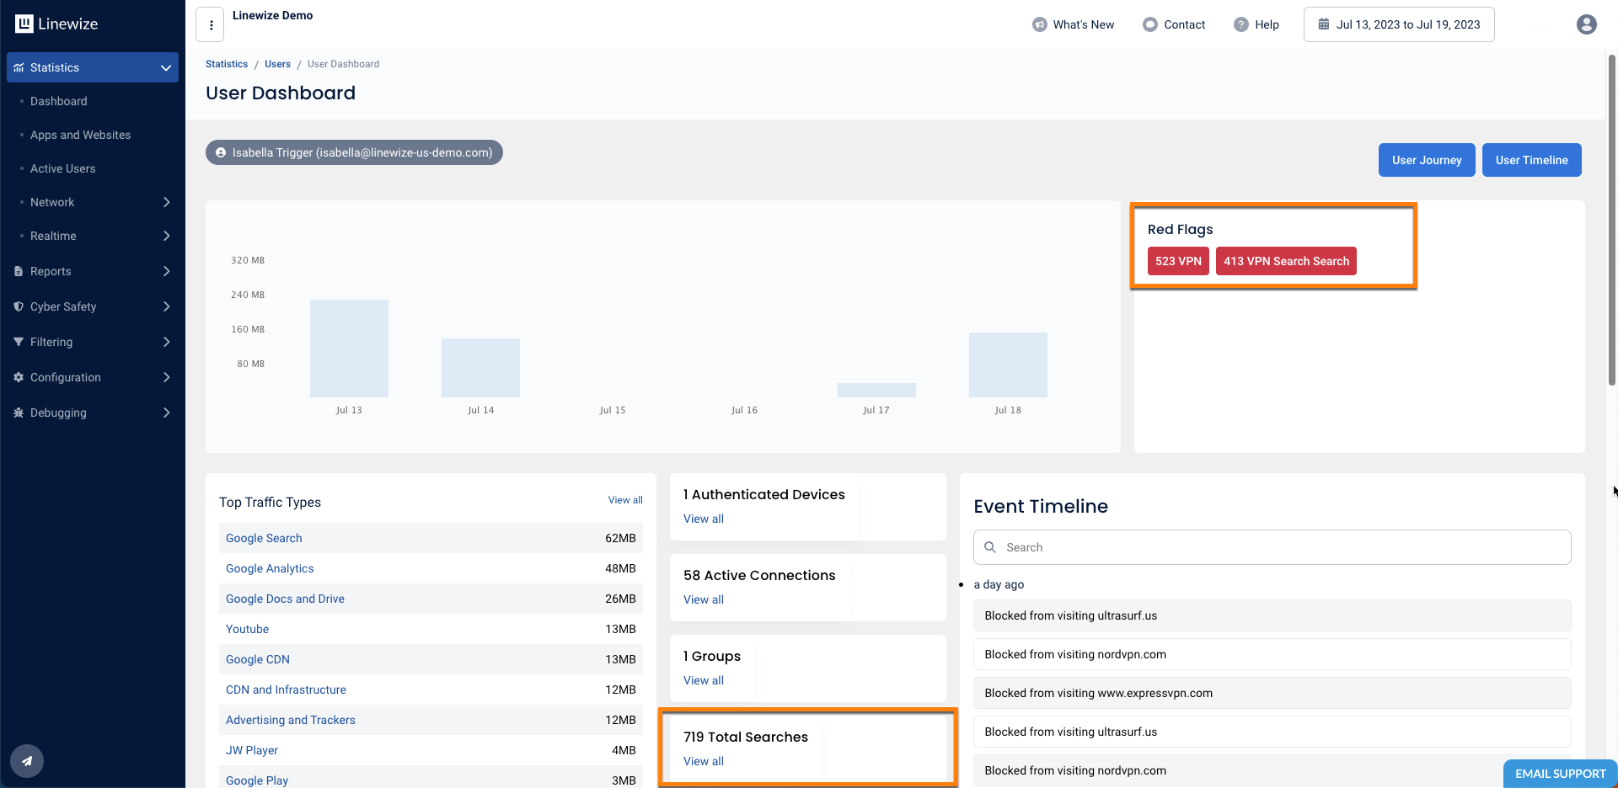Image resolution: width=1618 pixels, height=788 pixels.
Task: Click the 413 VPN Search Search flag
Action: [1286, 261]
